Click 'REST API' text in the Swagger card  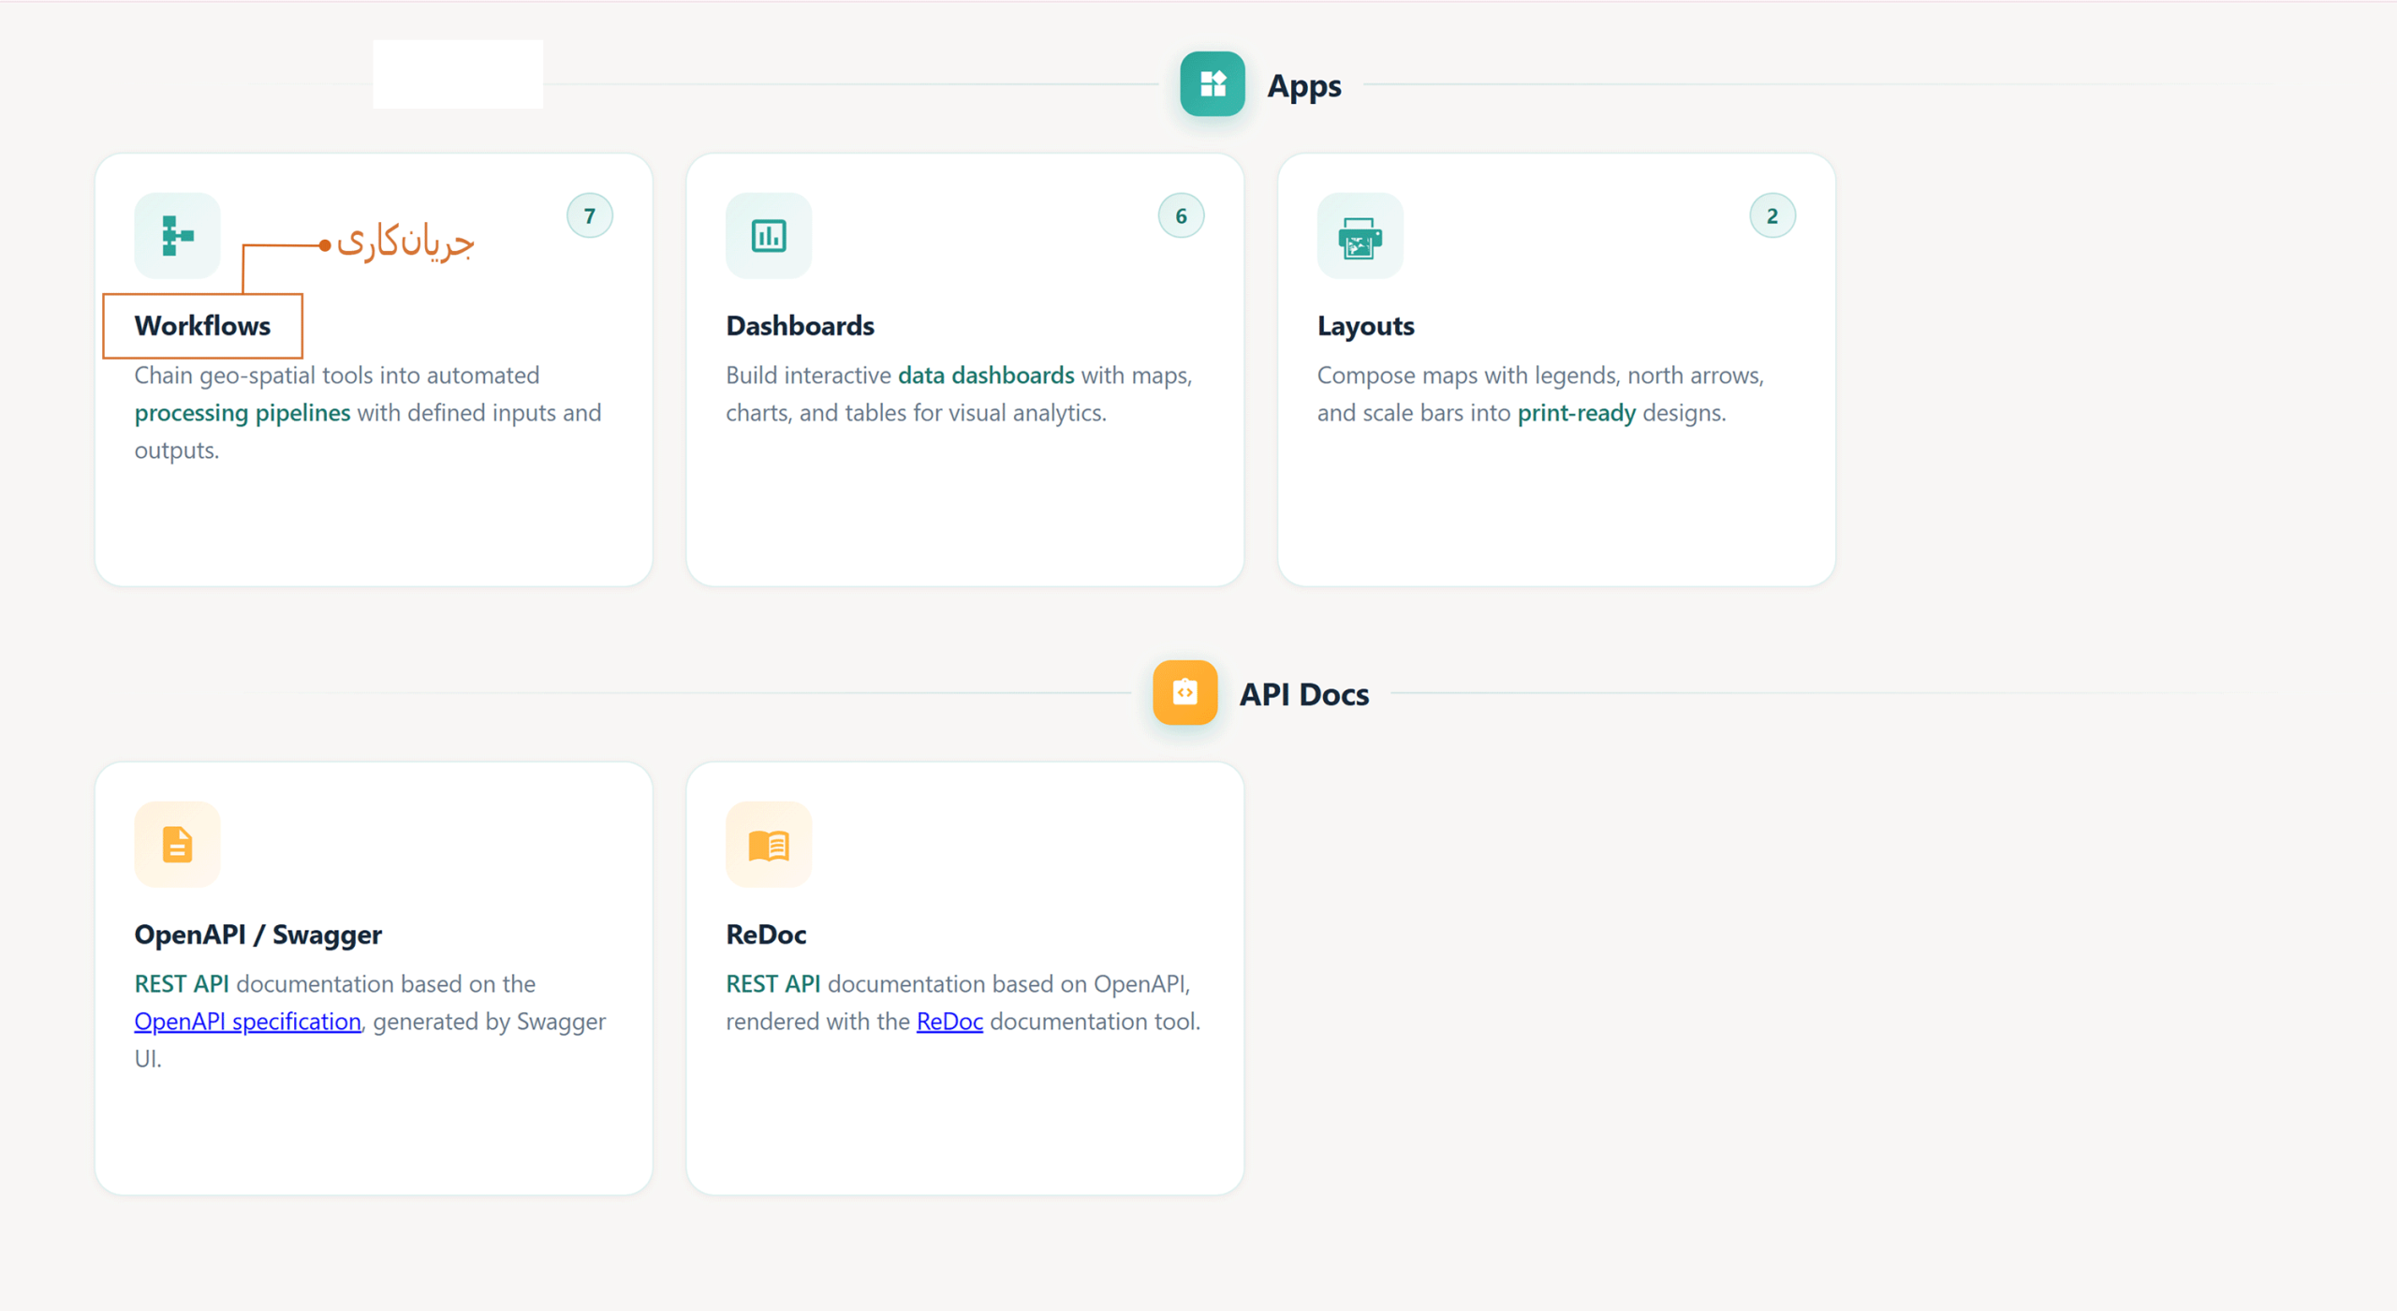point(182,983)
